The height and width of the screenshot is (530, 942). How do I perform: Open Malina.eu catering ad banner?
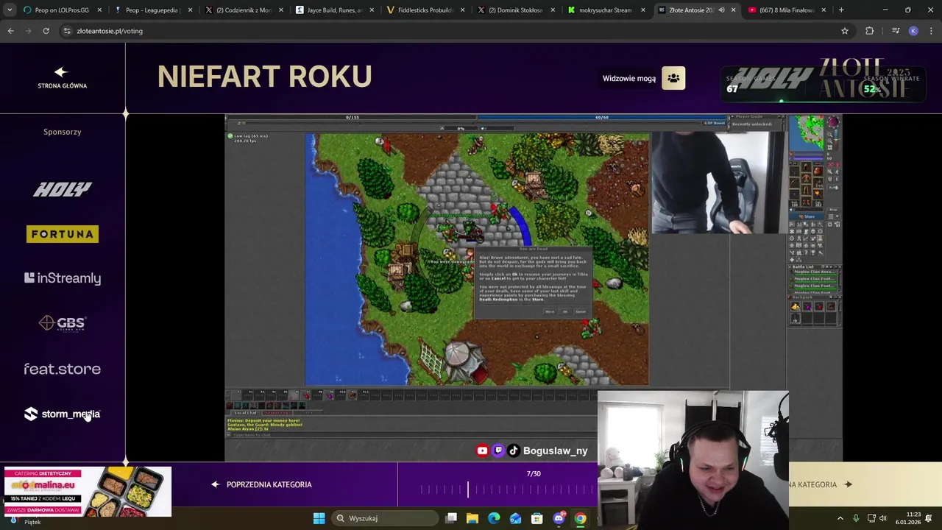click(88, 492)
